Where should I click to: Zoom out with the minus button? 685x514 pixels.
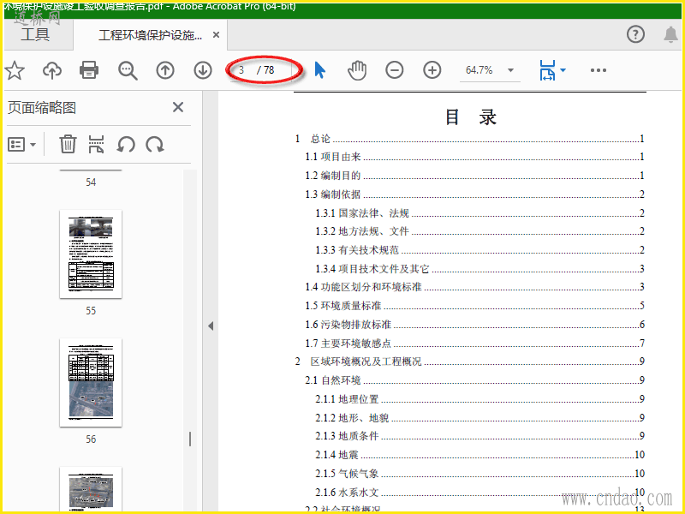coord(395,70)
